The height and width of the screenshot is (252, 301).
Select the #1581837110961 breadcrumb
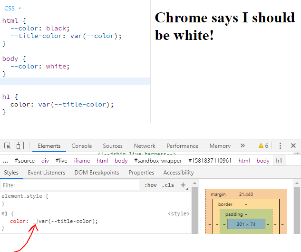tap(210, 161)
